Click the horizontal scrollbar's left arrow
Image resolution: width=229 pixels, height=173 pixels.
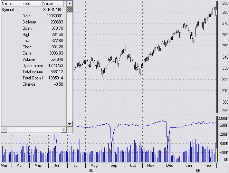tap(3, 129)
